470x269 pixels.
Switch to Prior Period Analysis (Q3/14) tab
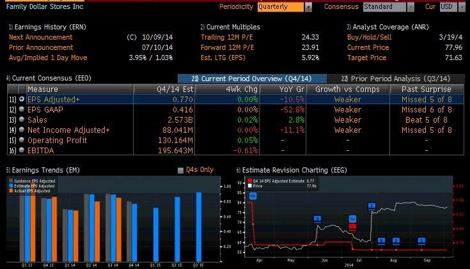click(x=396, y=79)
